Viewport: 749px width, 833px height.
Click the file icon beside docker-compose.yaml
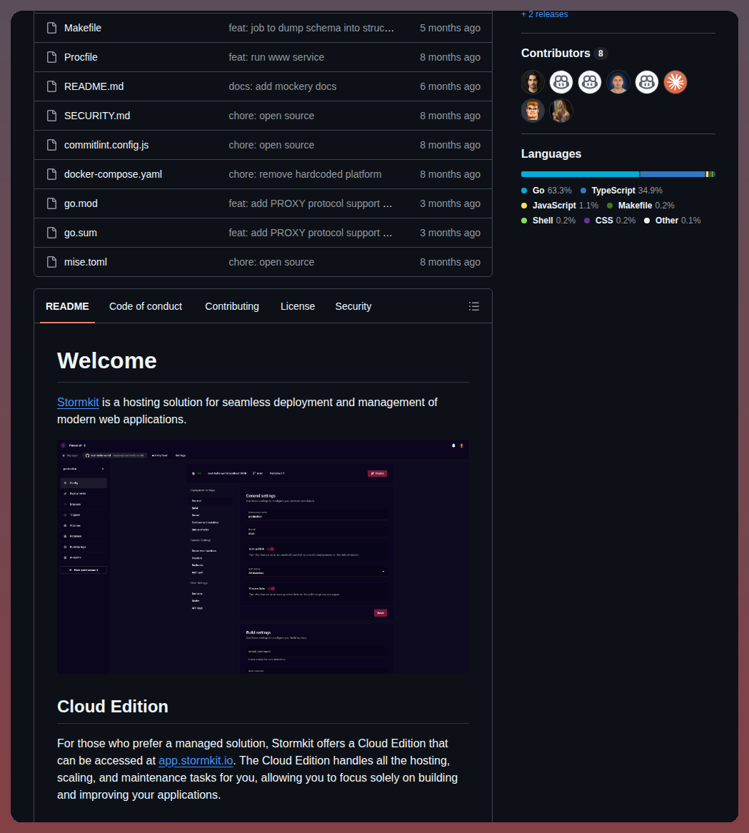(x=51, y=174)
